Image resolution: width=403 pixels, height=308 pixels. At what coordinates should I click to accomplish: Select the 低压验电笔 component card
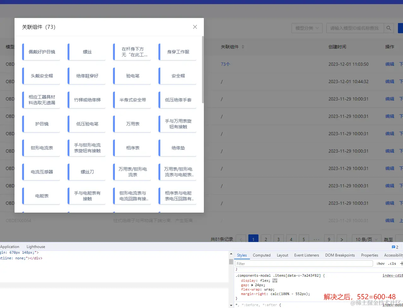86,124
